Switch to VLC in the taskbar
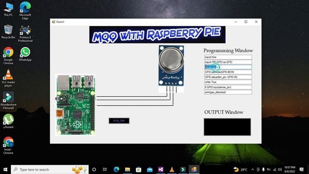 click(172, 170)
